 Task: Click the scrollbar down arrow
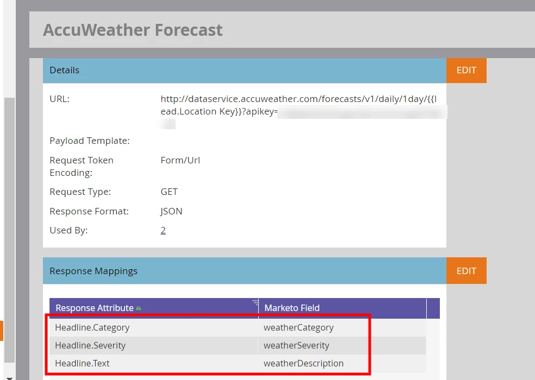point(10,378)
